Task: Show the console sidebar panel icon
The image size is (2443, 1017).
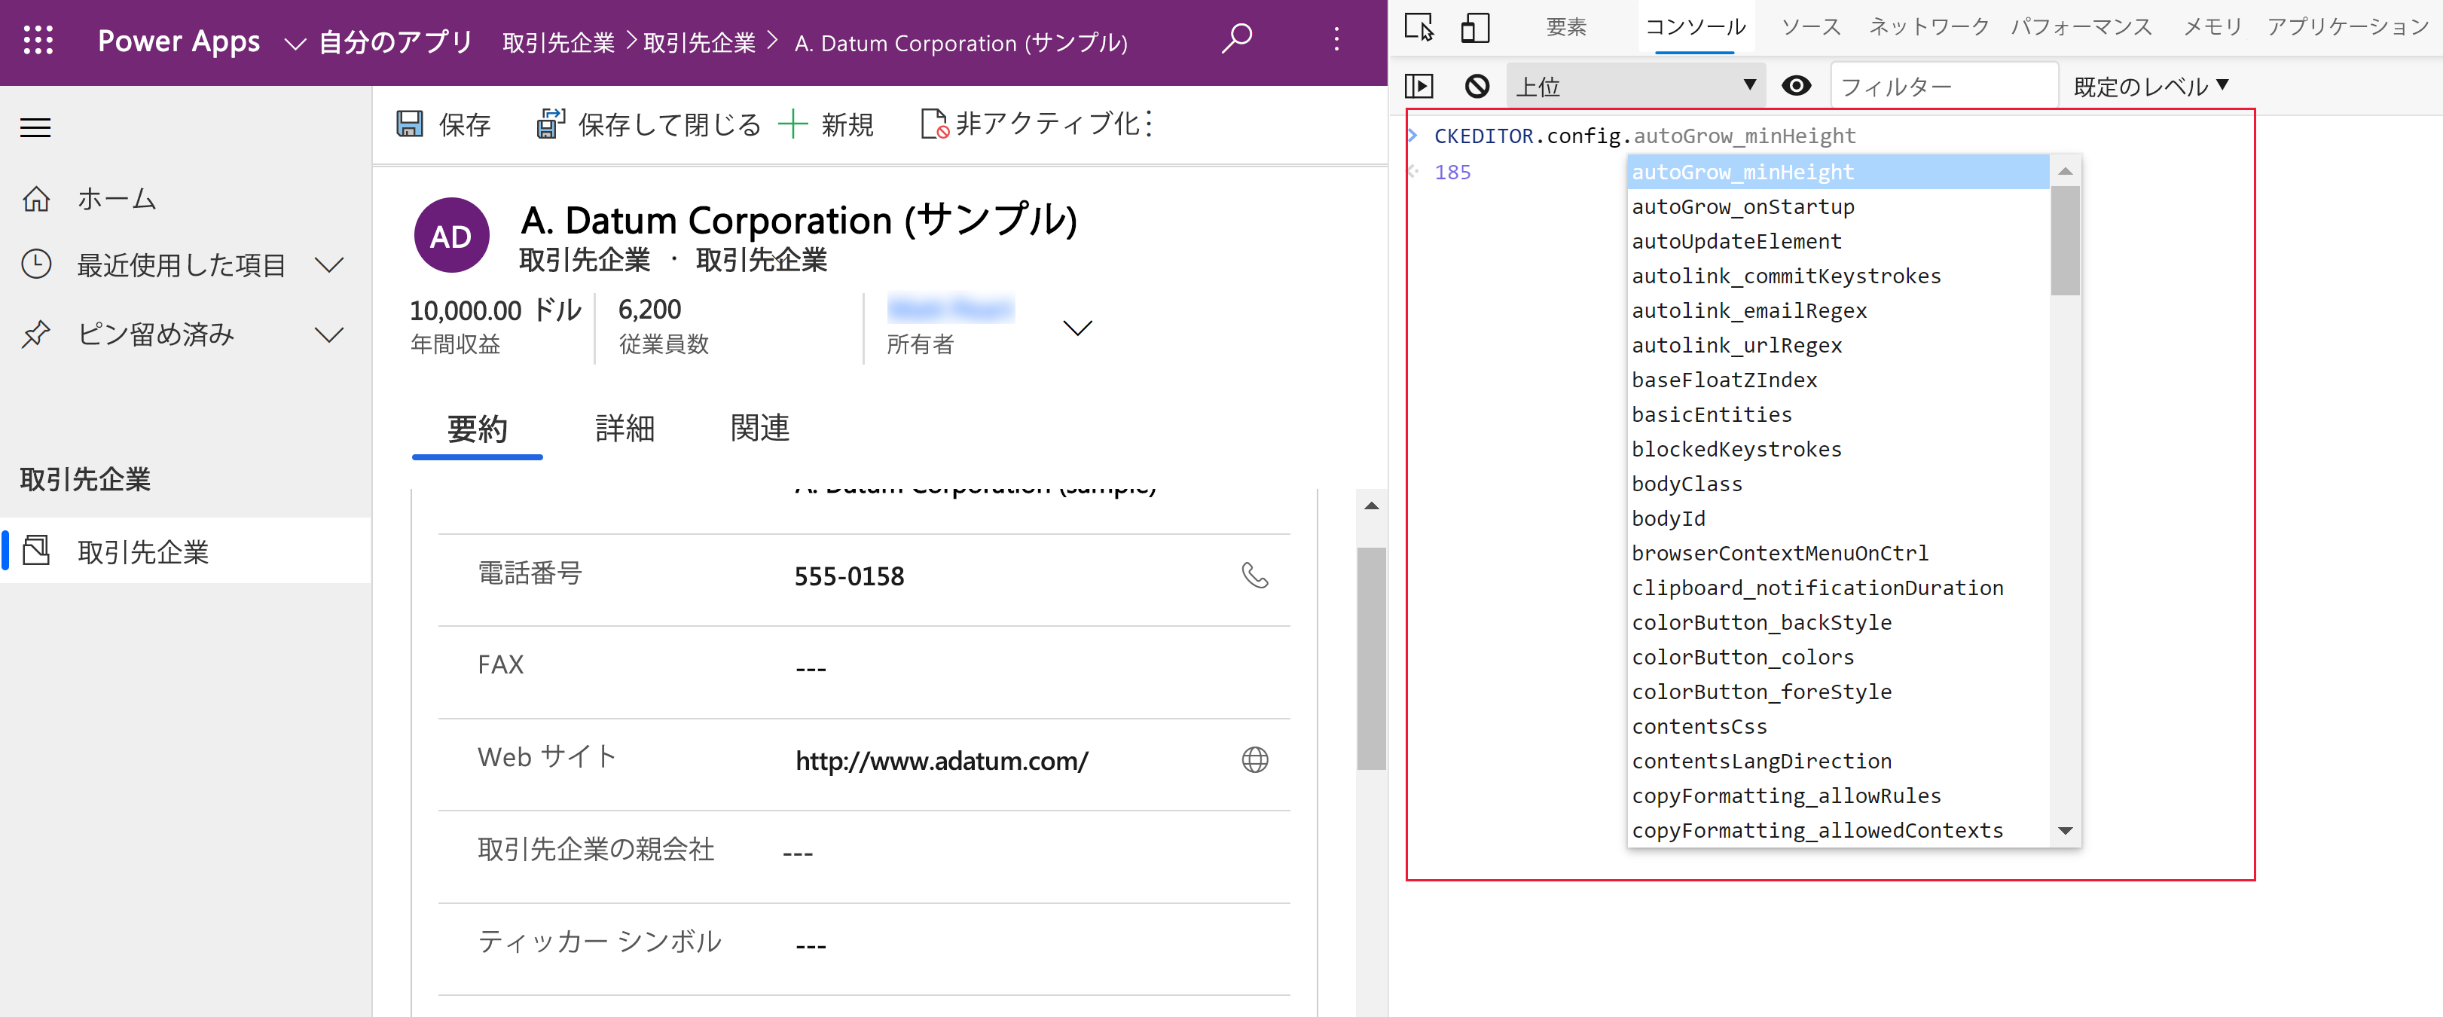Action: click(1418, 87)
